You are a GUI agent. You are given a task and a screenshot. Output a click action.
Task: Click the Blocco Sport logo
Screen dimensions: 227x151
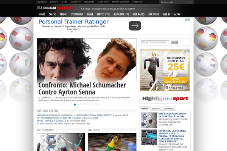coord(54,8)
